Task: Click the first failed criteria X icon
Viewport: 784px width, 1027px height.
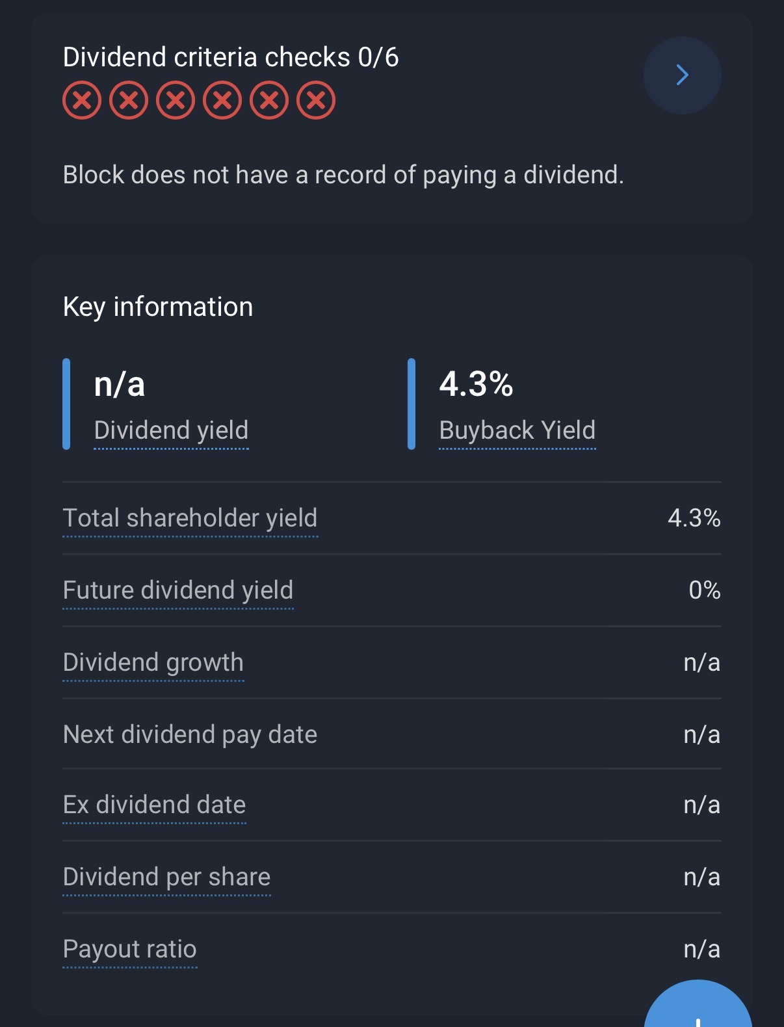Action: tap(82, 101)
